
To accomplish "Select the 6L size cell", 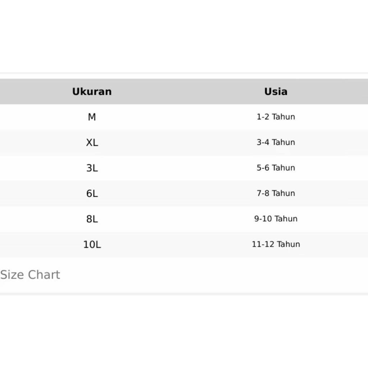I will [92, 193].
